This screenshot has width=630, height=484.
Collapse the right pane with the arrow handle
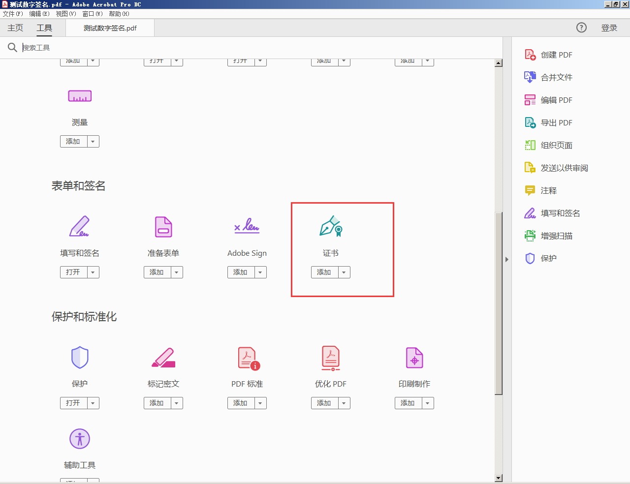point(506,259)
